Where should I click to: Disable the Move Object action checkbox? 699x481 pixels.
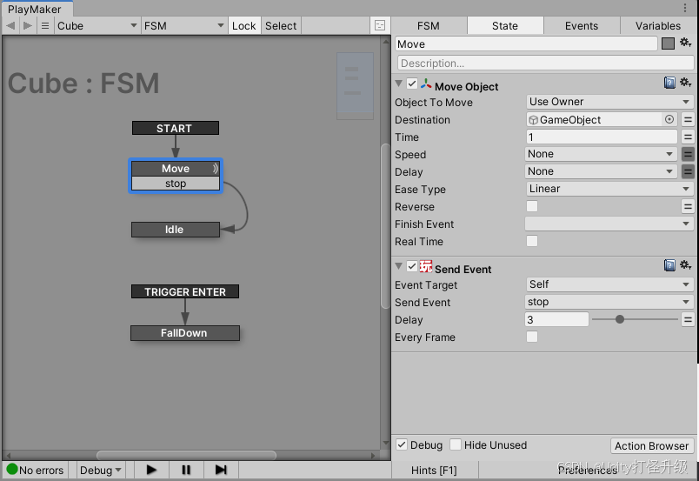click(x=412, y=84)
